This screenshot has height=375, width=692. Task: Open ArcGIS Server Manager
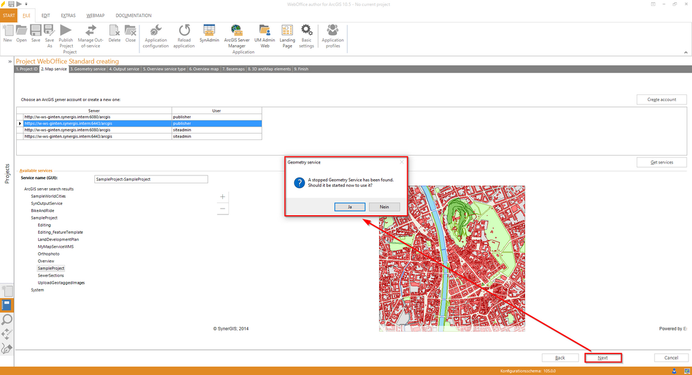pos(236,31)
